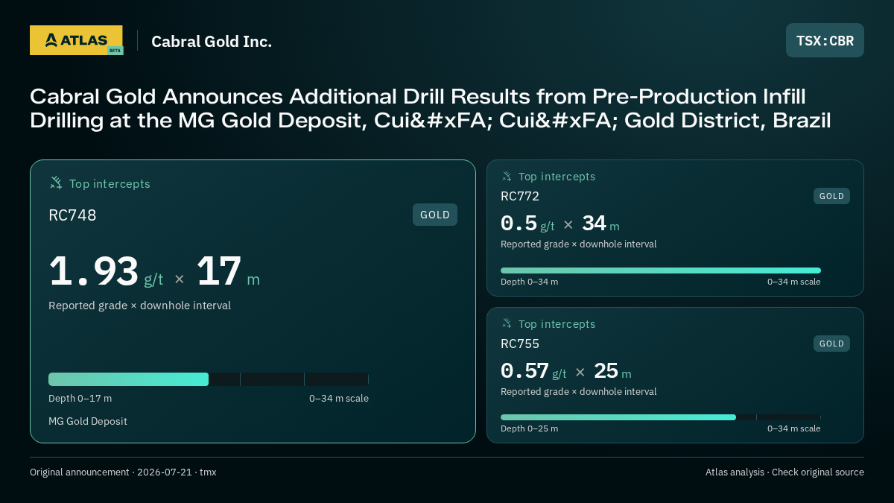Click the announcement headline text
894x503 pixels.
pos(431,108)
